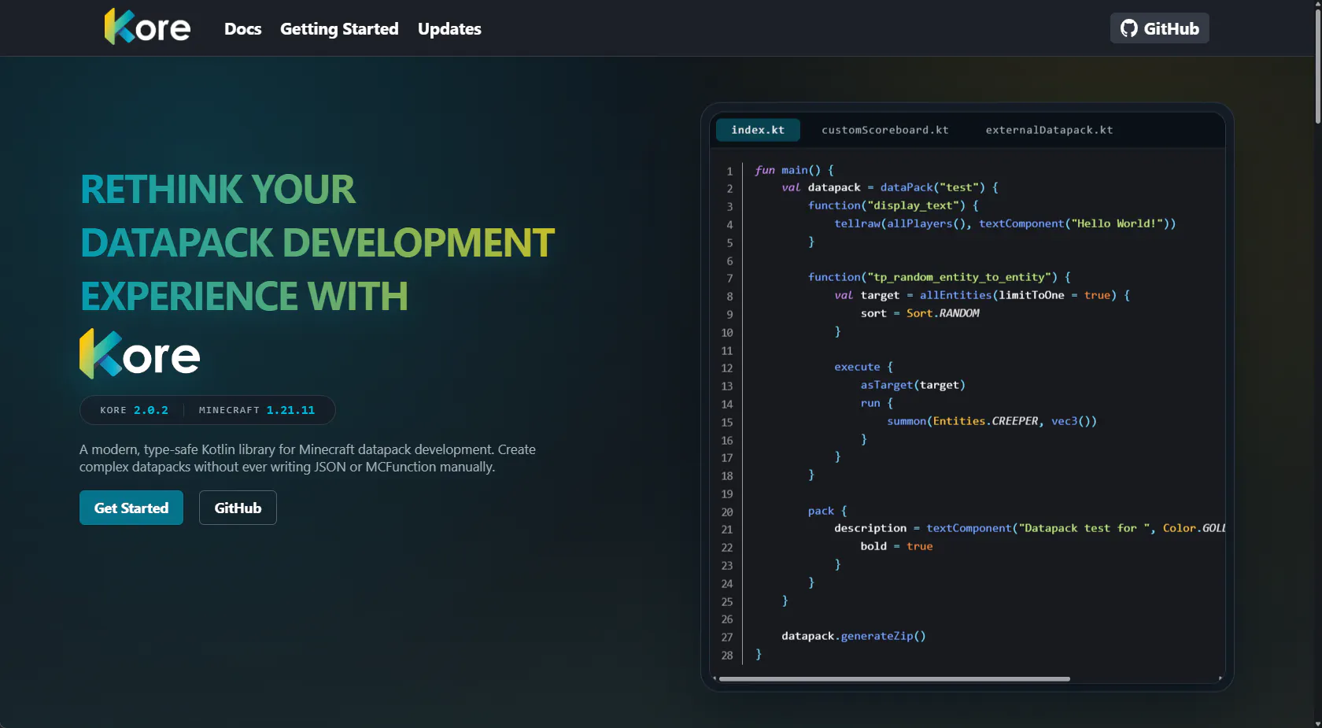This screenshot has height=728, width=1322.
Task: Click the 'run {' code line
Action: pos(877,403)
